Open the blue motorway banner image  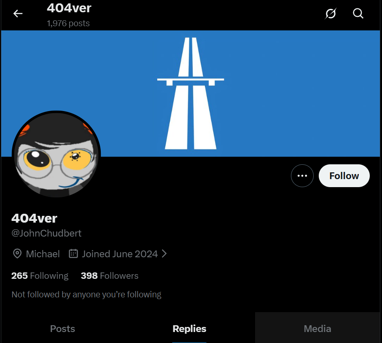[191, 93]
